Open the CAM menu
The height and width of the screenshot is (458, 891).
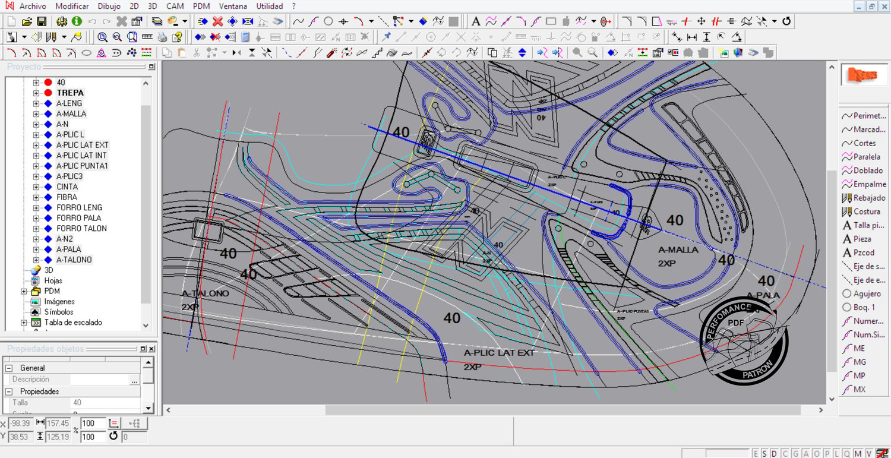[175, 6]
